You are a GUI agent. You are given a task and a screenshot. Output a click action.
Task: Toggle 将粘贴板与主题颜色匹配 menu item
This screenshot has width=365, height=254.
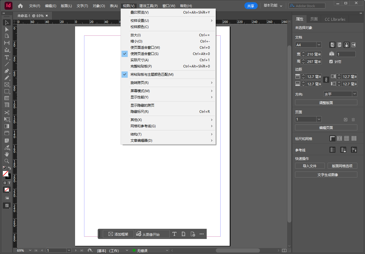tap(168, 75)
